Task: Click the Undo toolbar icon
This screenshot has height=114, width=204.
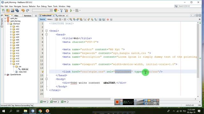Action: [23, 10]
